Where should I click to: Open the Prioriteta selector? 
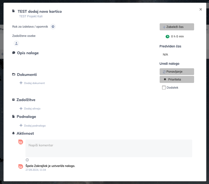click(x=177, y=79)
